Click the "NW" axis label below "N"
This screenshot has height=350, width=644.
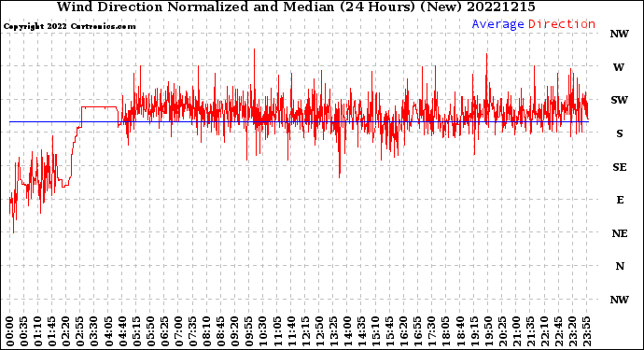619,300
